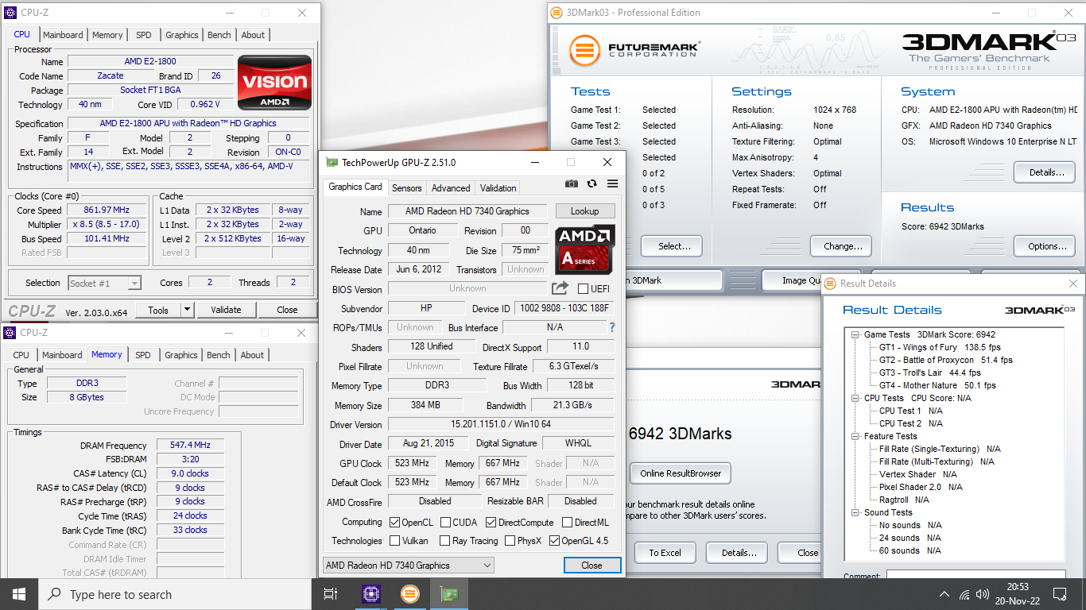Click the To Excel button

point(665,553)
